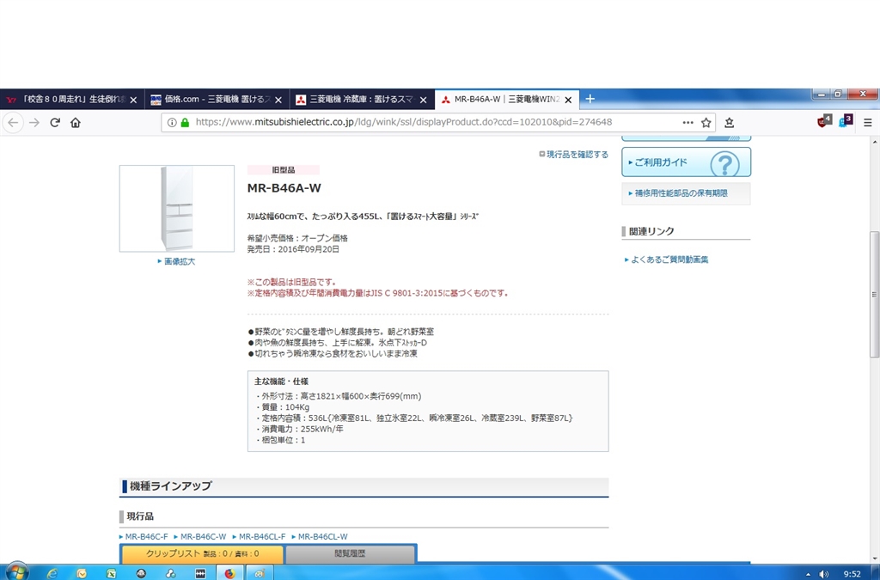Open the yellow clock taskbar app

(x=82, y=573)
